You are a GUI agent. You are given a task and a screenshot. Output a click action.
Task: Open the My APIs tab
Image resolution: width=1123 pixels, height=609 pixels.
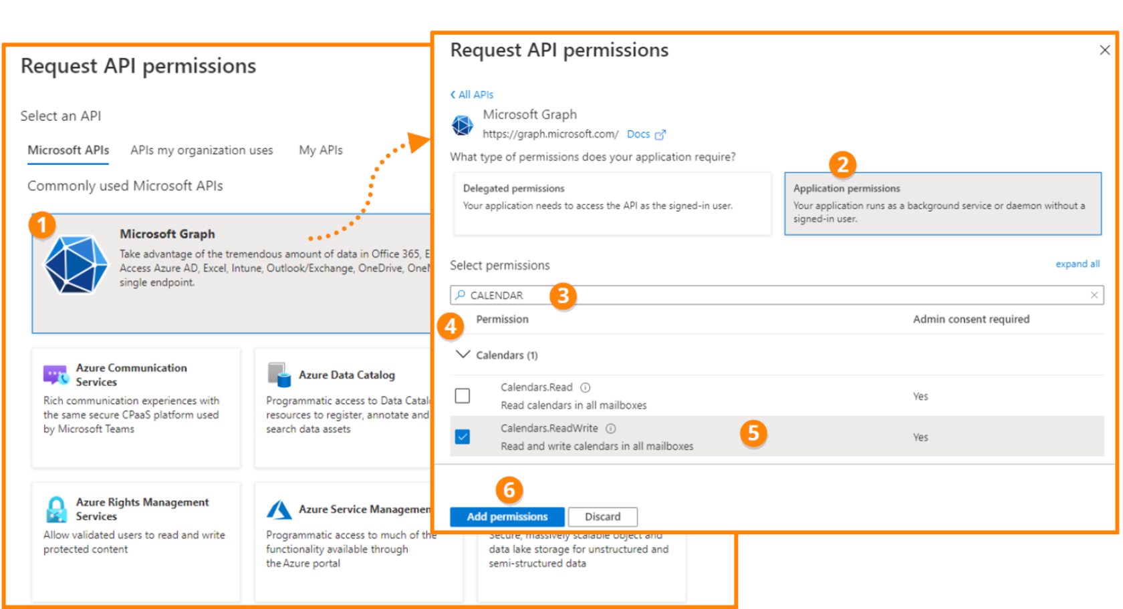[x=320, y=150]
